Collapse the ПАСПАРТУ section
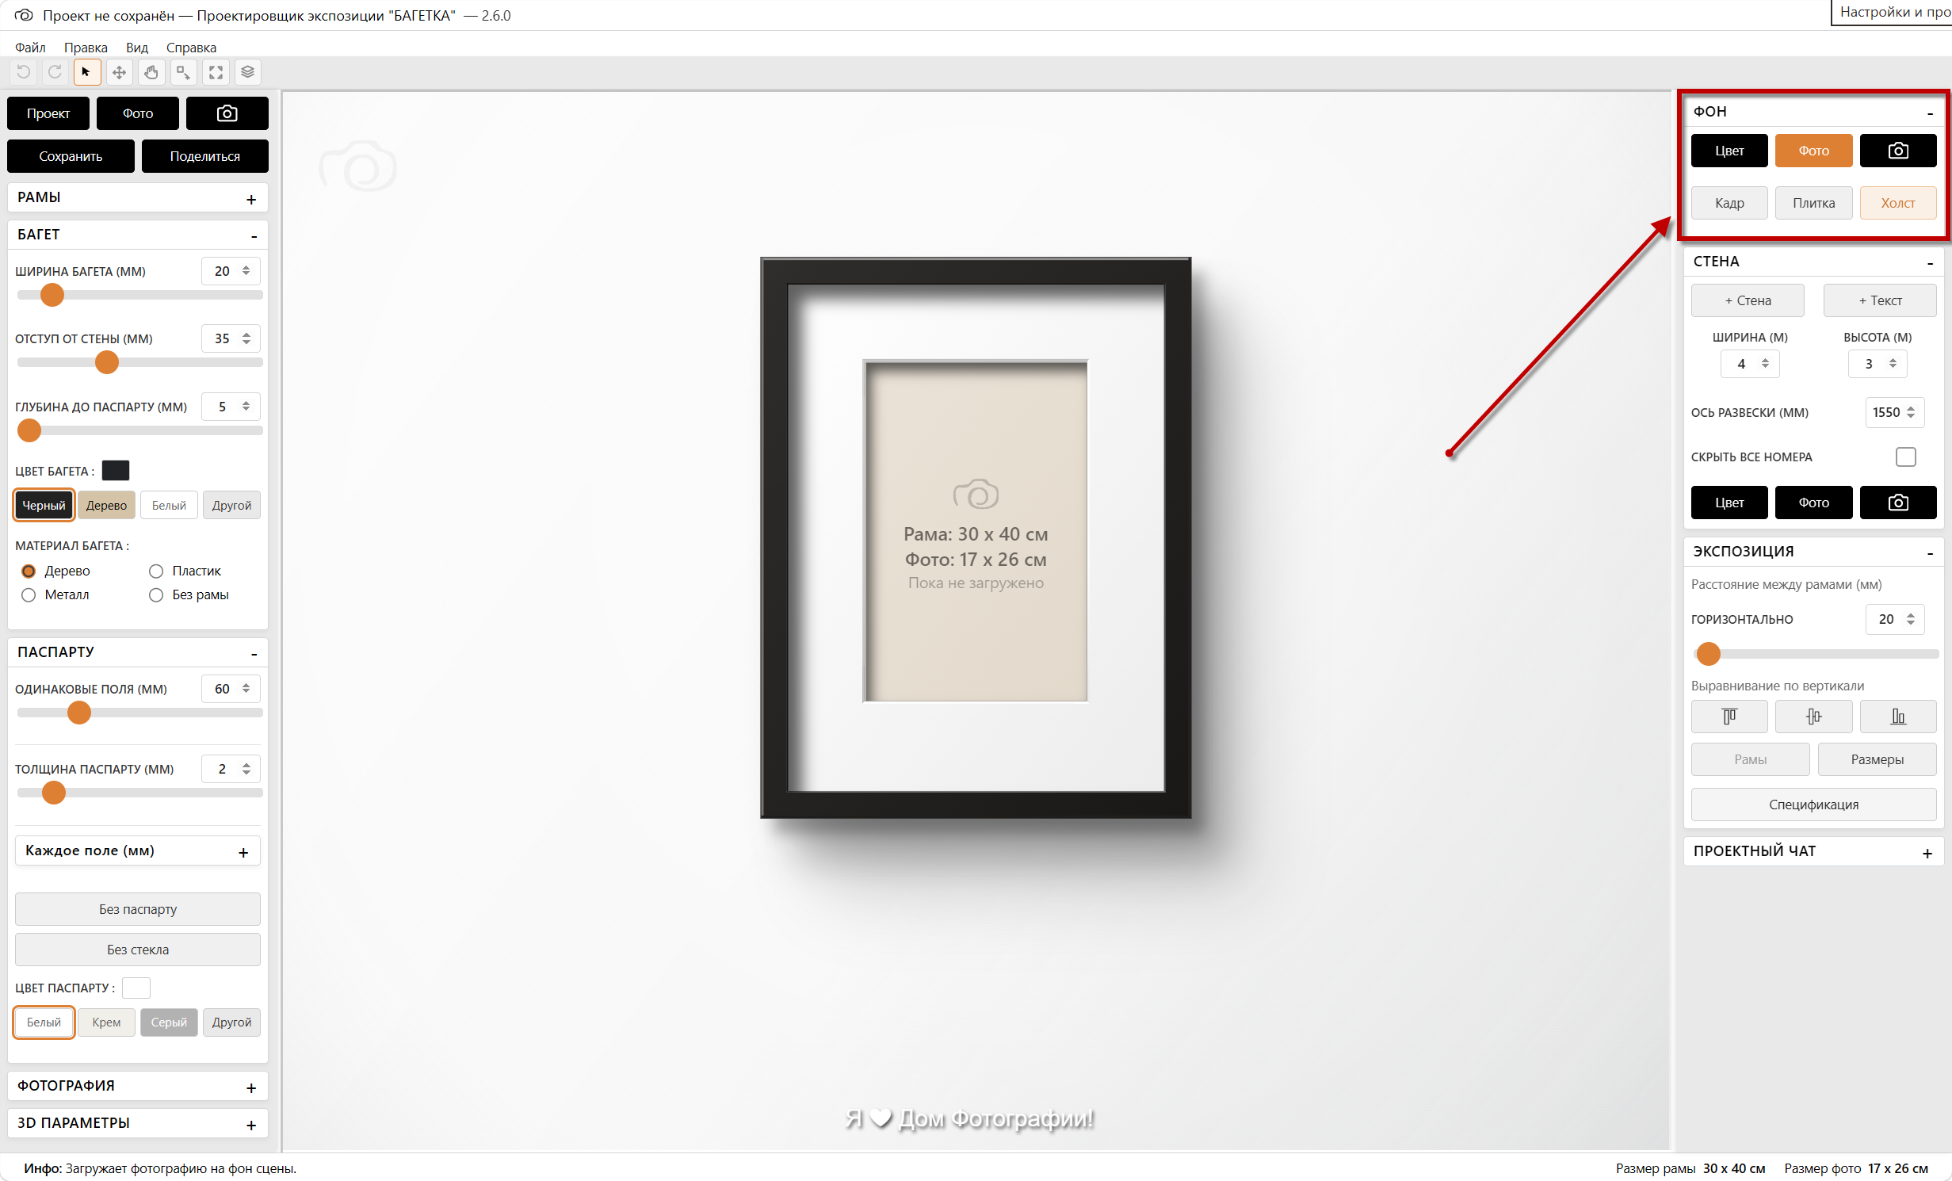This screenshot has width=1952, height=1181. 254,653
